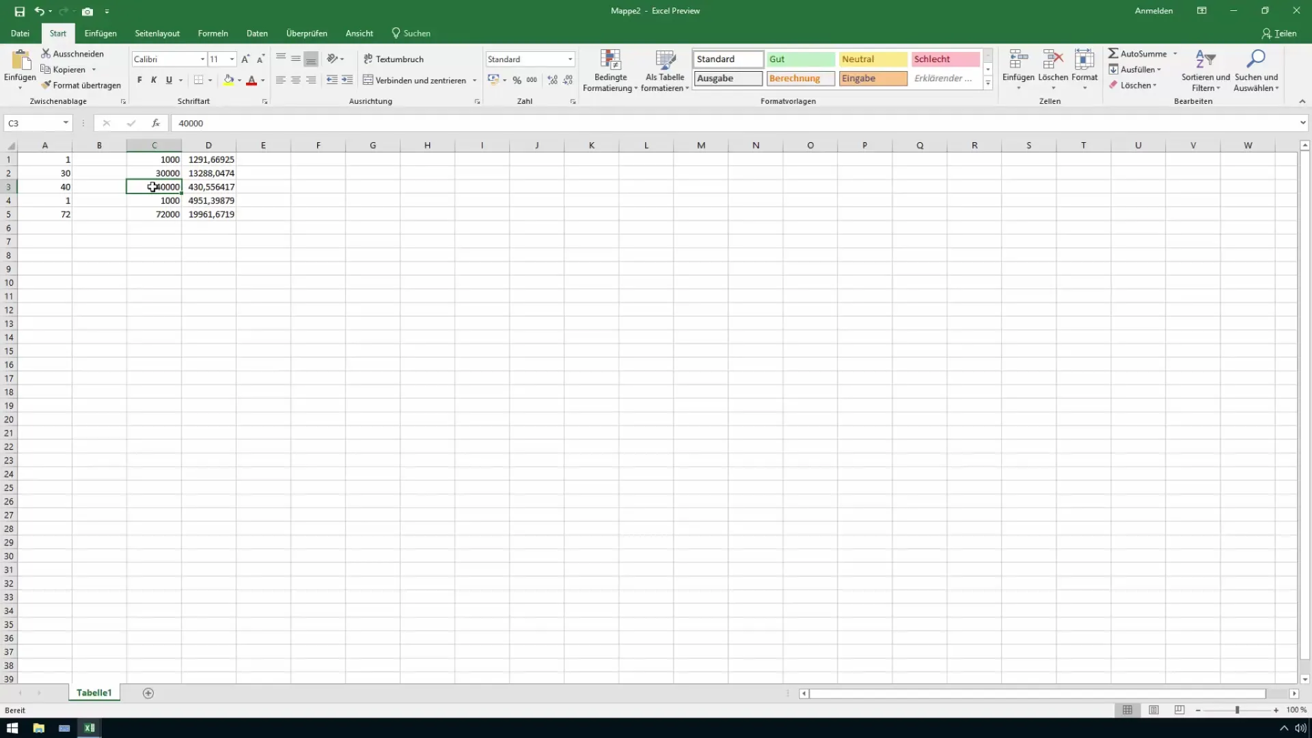Switch to the Daten tab
The height and width of the screenshot is (738, 1312).
point(257,33)
